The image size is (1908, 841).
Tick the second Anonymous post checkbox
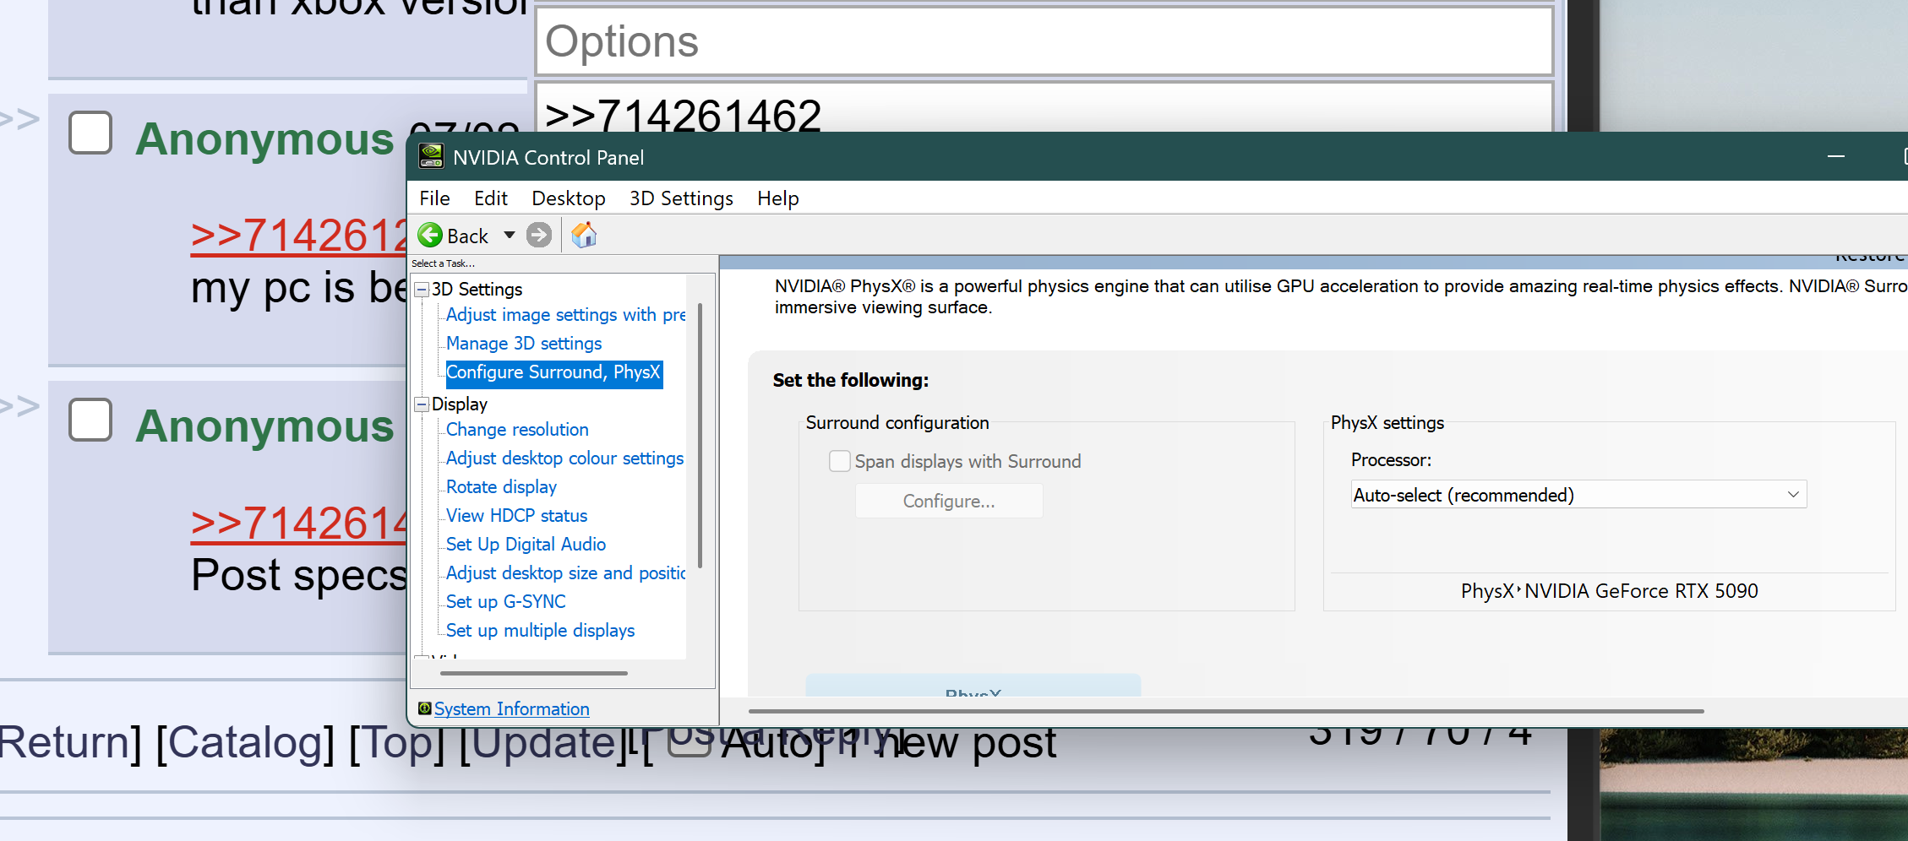click(90, 420)
